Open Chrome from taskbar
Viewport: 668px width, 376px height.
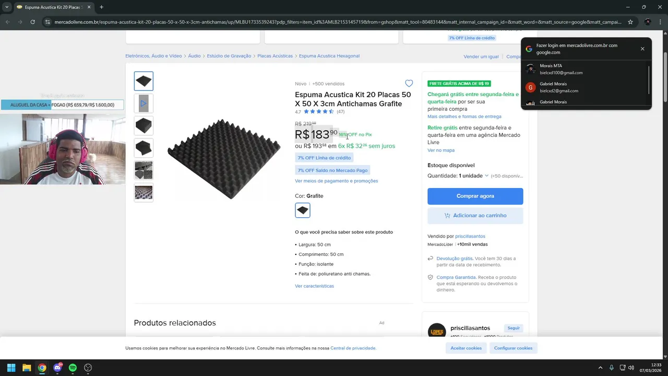point(42,368)
